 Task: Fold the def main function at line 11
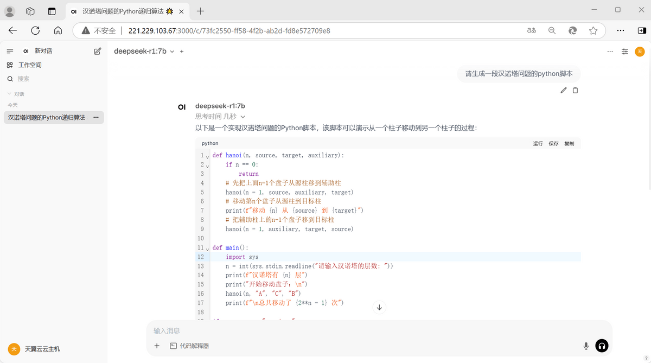(x=208, y=249)
